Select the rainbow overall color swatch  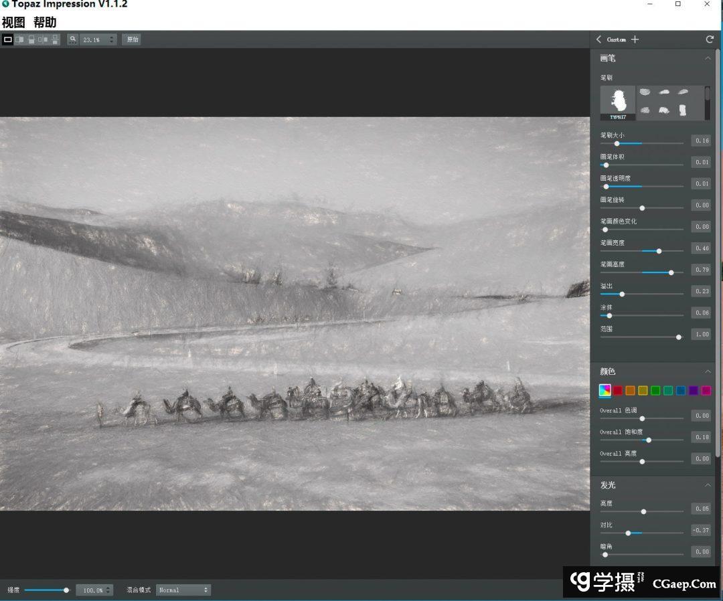pos(605,391)
